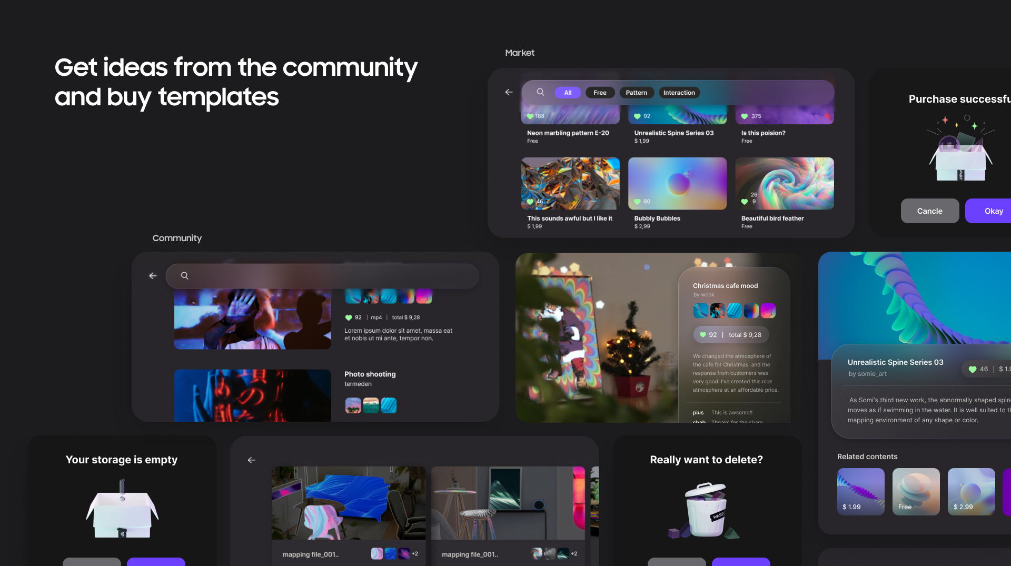Expand the +2 thumbnails on the second mapping file
The width and height of the screenshot is (1011, 566).
tap(574, 554)
